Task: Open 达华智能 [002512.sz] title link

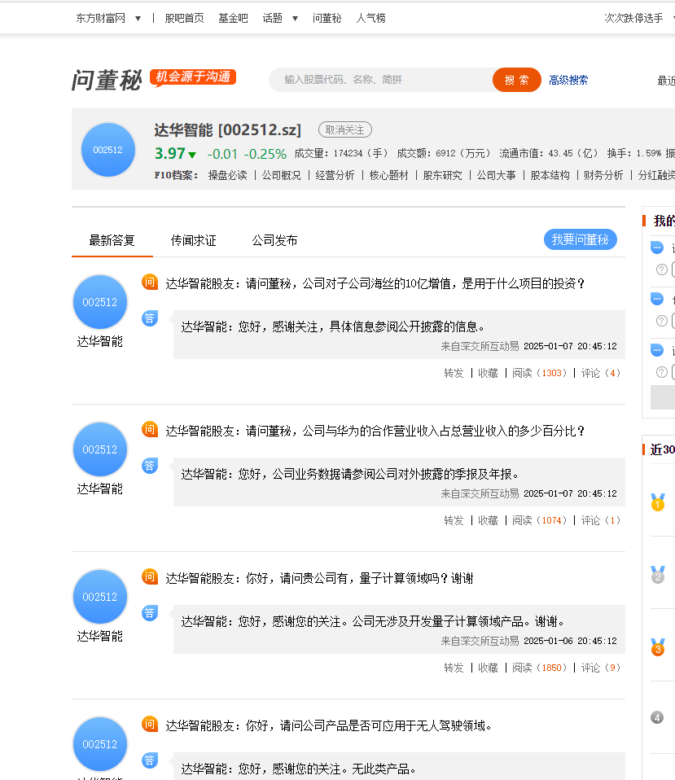Action: tap(227, 129)
